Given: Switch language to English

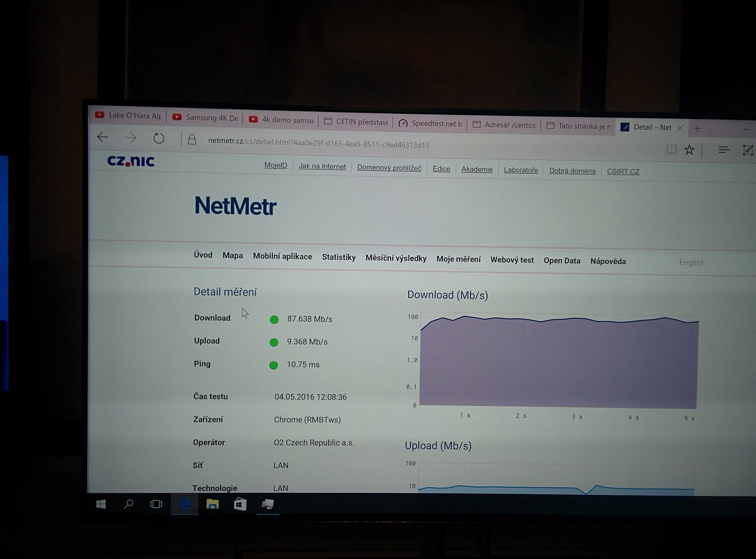Looking at the screenshot, I should tap(692, 263).
